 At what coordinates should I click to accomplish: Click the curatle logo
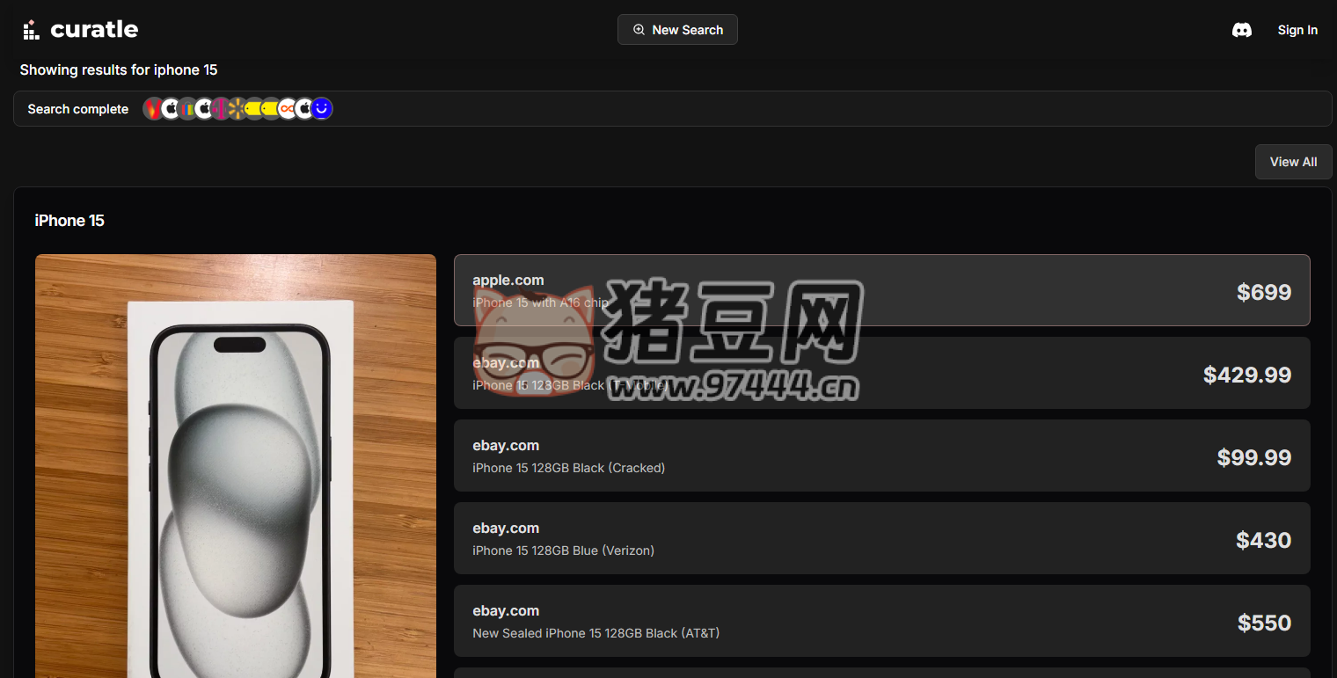coord(80,30)
